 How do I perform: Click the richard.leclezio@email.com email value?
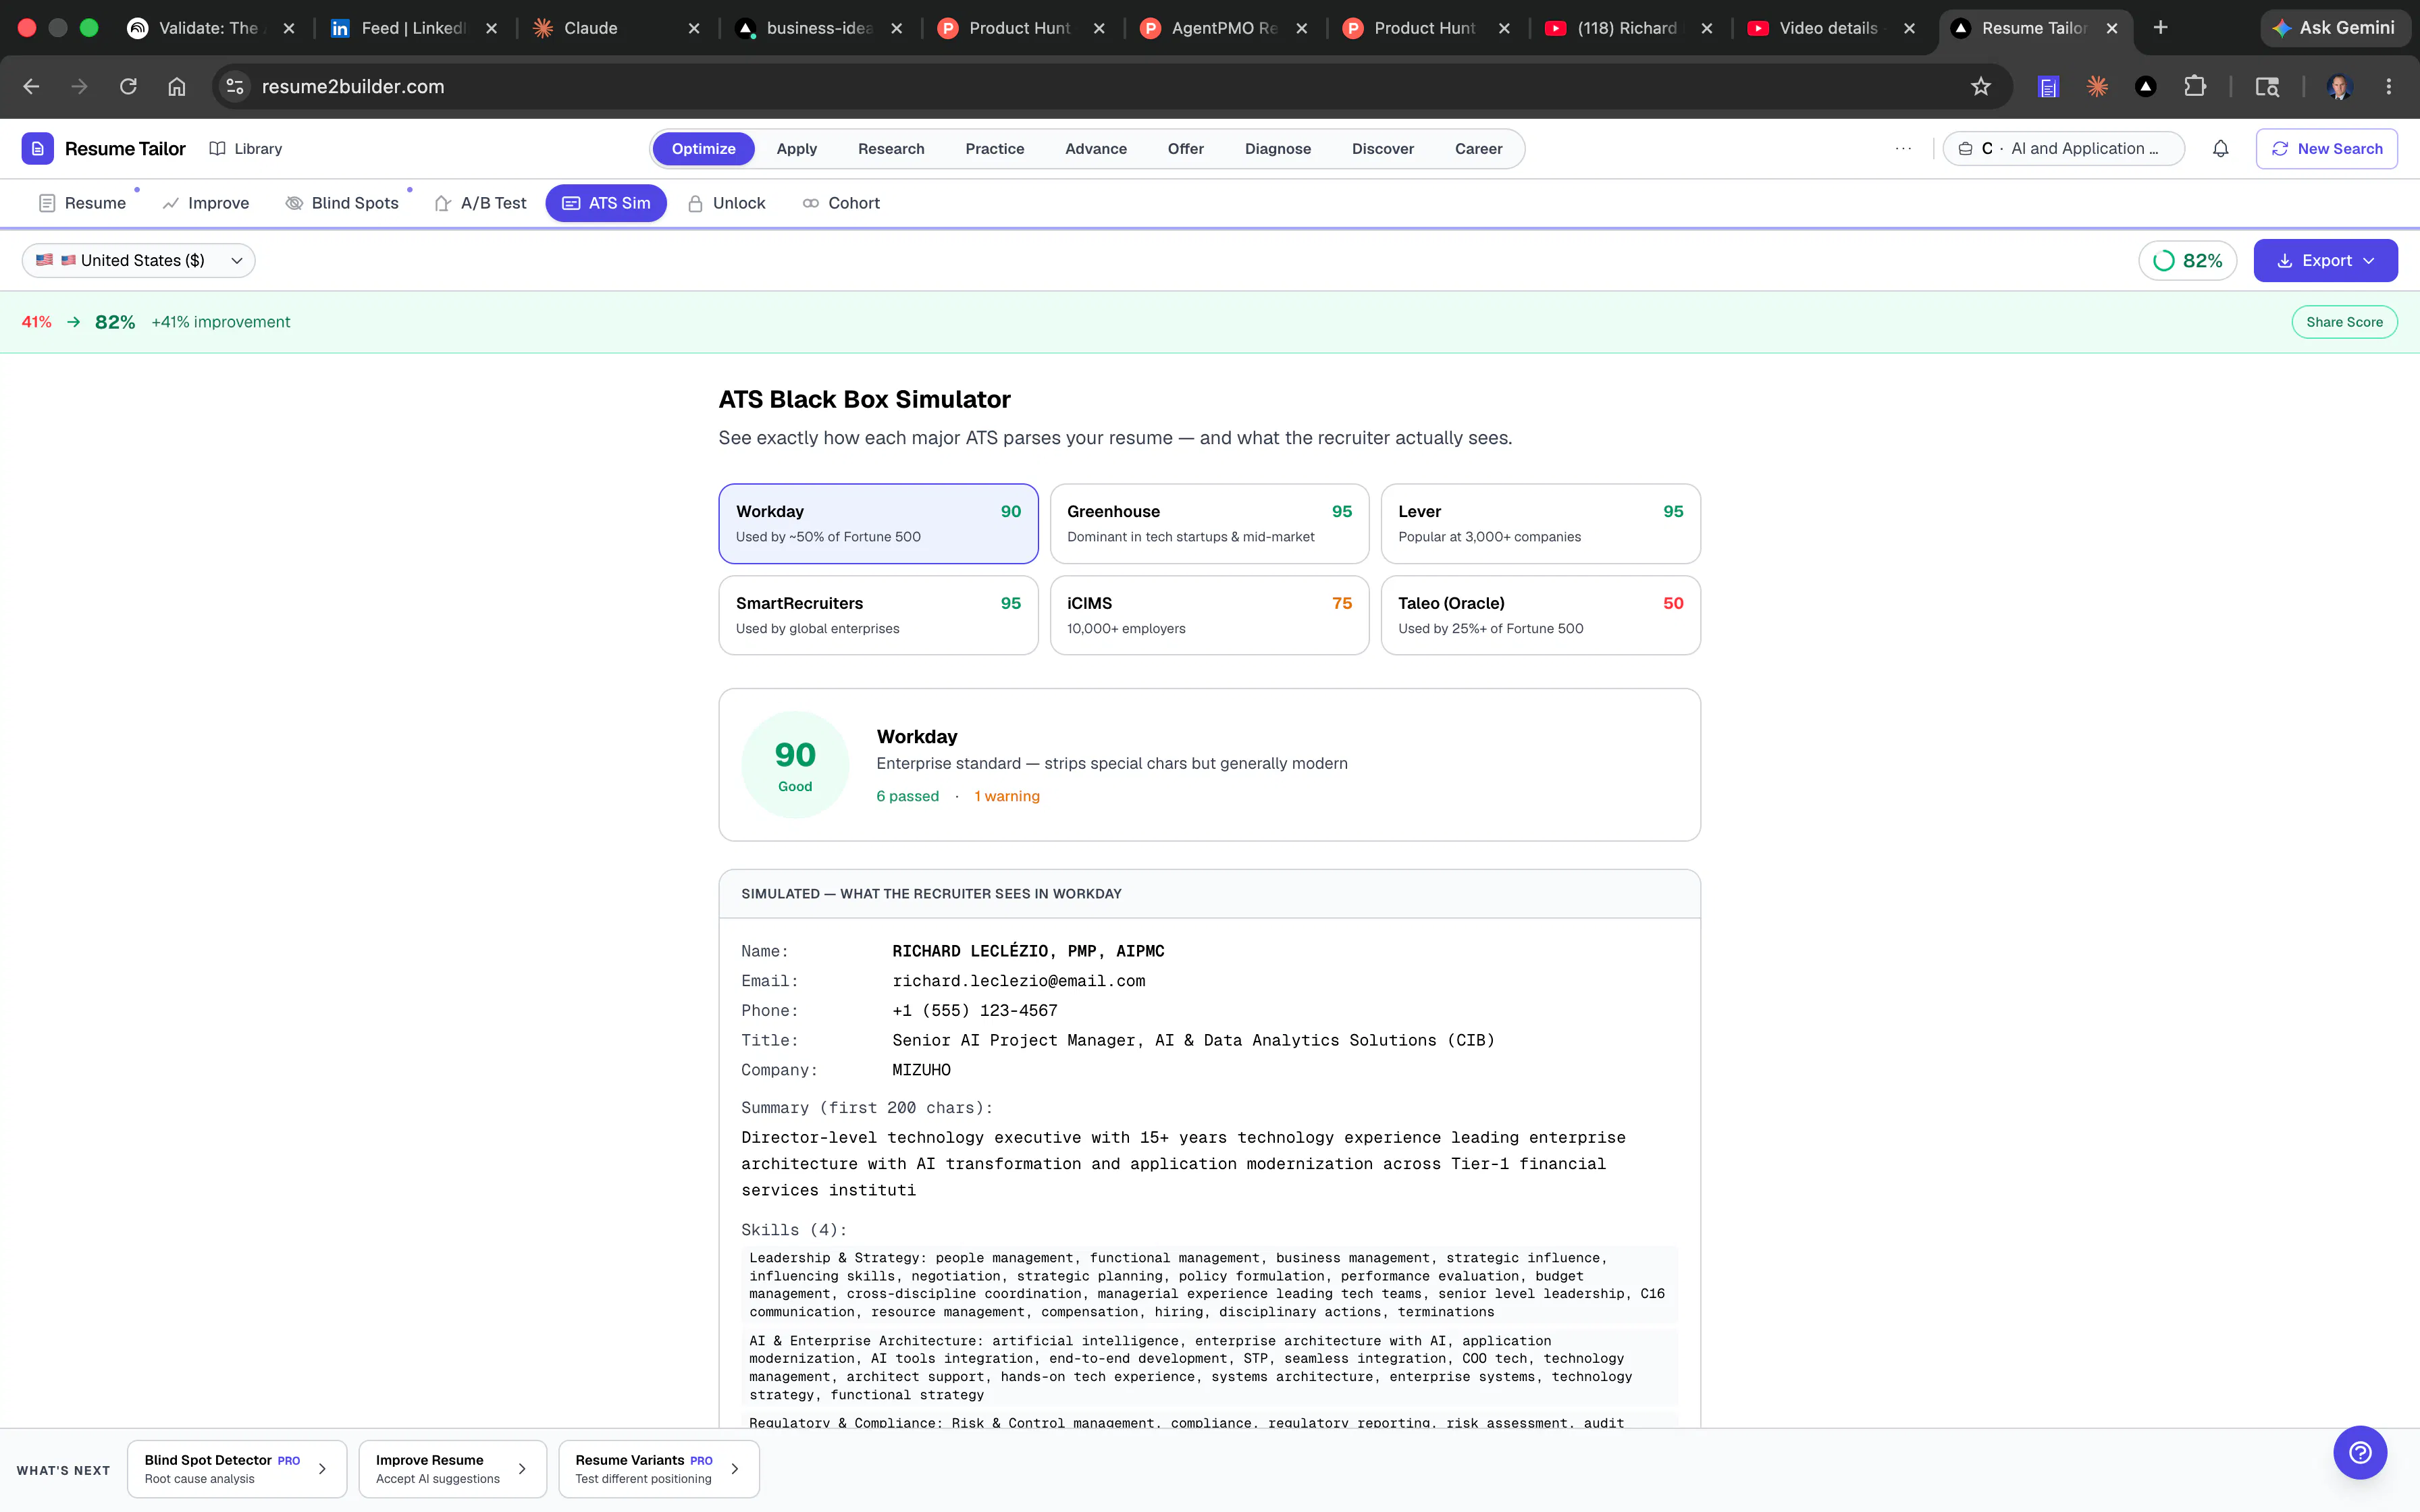(1019, 981)
